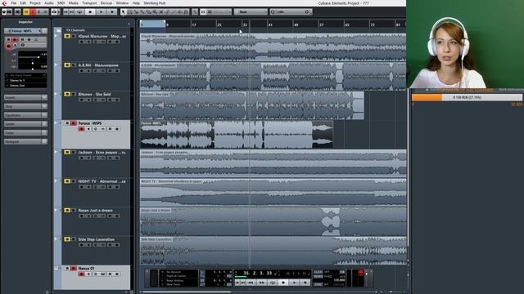This screenshot has width=524, height=294.
Task: Expand Inspector Notepad section
Action: click(25, 141)
